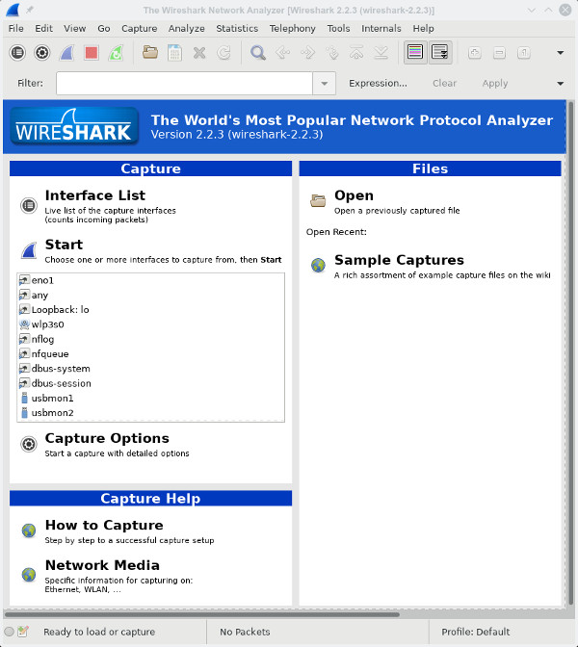Click the Expression... button

pyautogui.click(x=378, y=84)
